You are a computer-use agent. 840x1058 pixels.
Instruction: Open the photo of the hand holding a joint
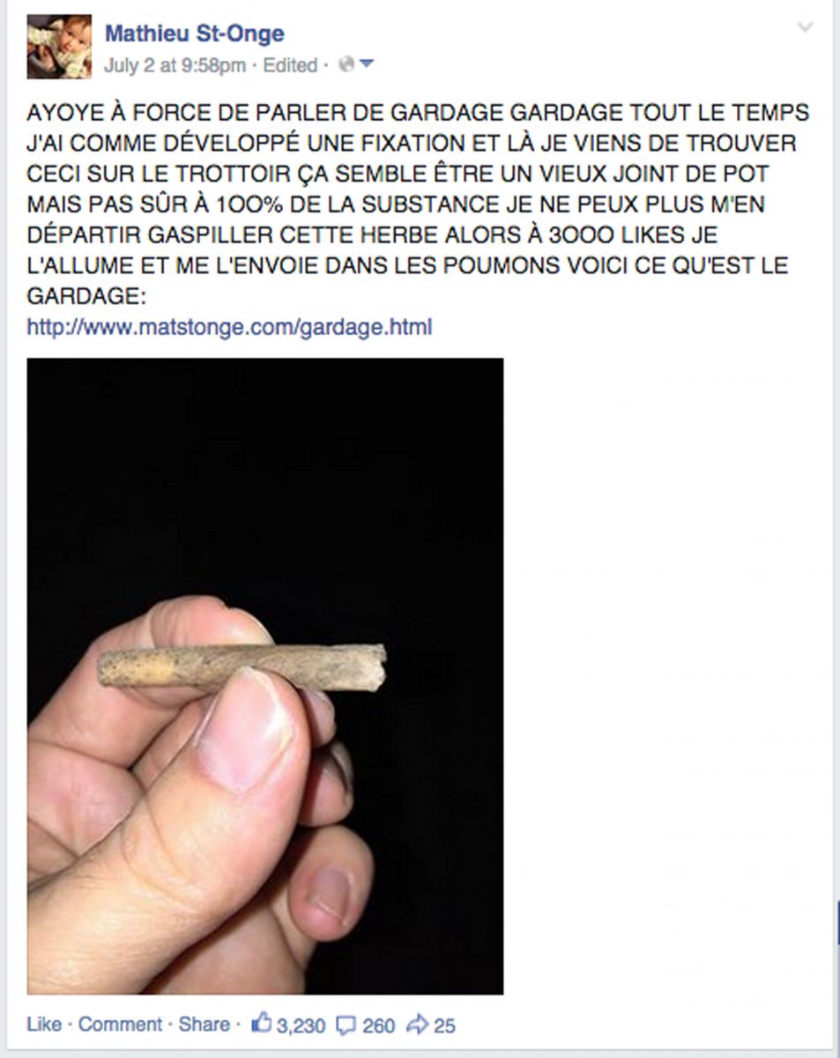265,676
